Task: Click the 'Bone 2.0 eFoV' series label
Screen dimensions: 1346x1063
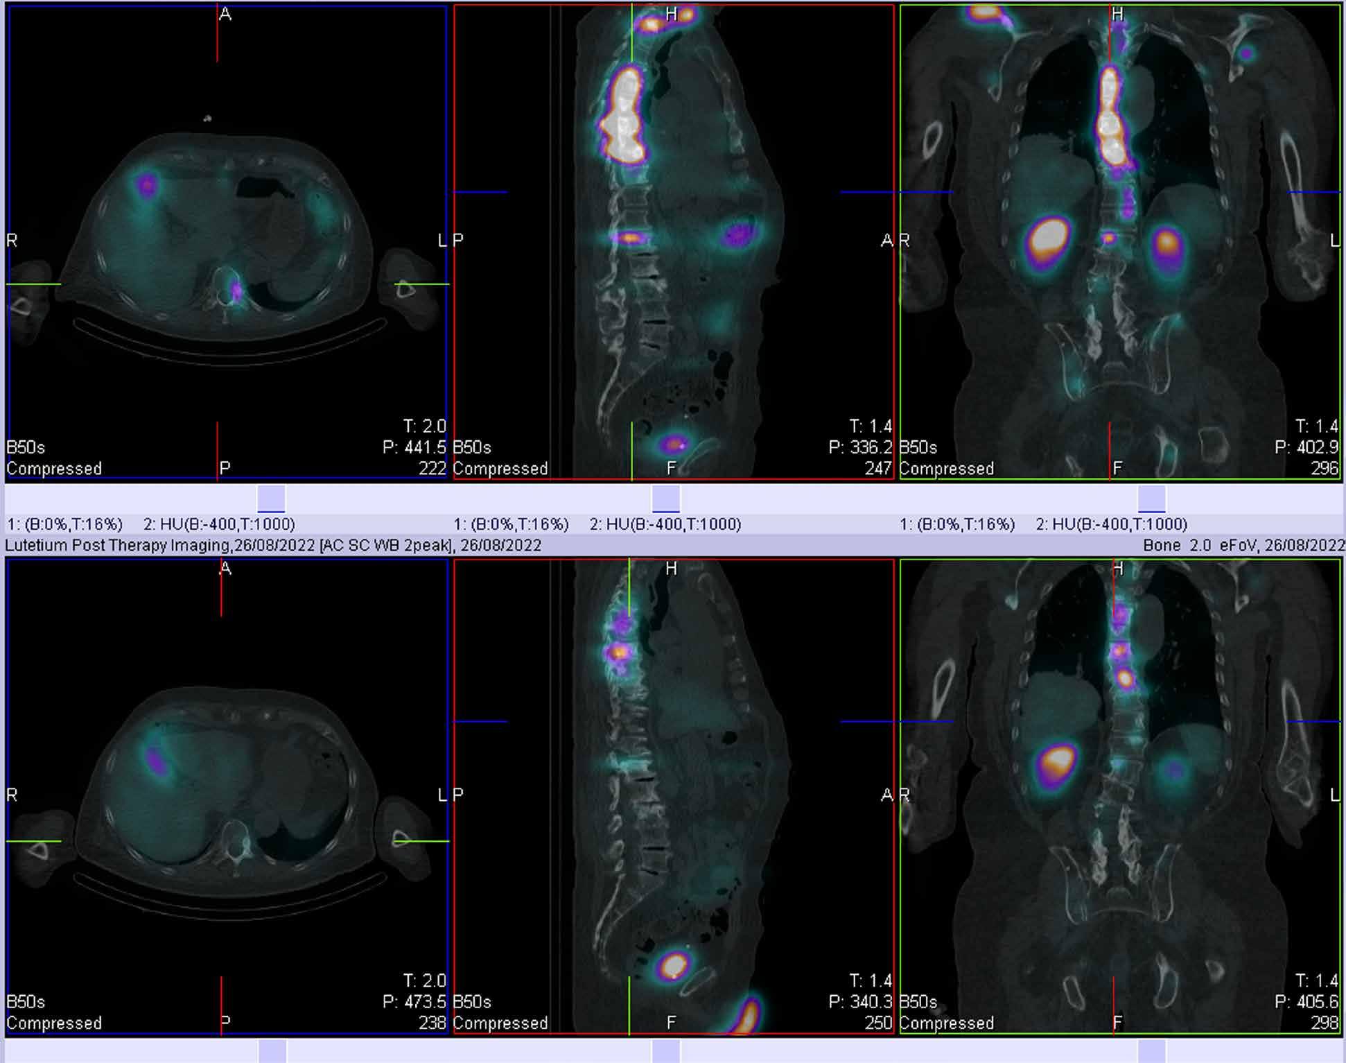Action: click(1201, 545)
